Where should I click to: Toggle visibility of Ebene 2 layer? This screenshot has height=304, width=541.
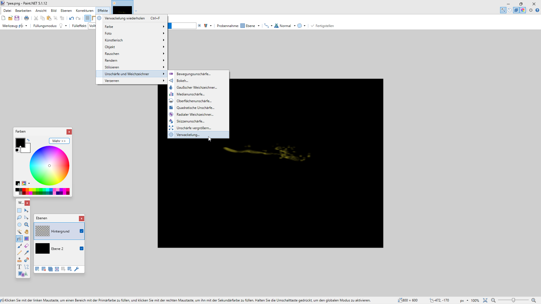point(82,249)
